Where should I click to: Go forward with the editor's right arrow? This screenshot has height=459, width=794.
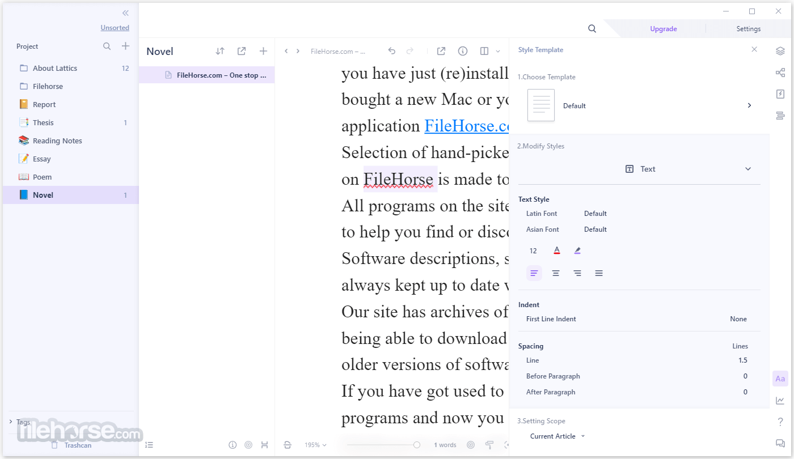[x=298, y=51]
